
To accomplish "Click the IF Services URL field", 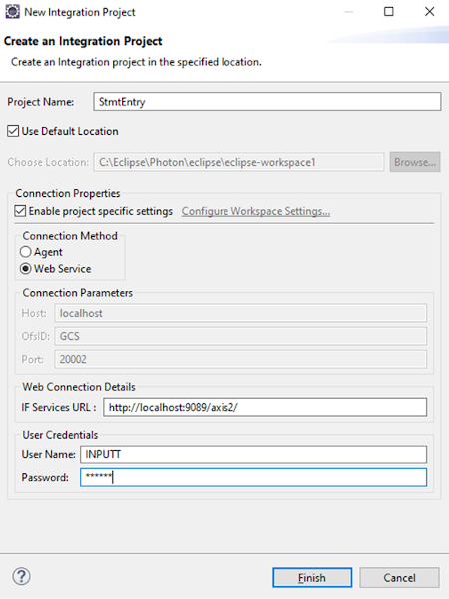I will 264,407.
